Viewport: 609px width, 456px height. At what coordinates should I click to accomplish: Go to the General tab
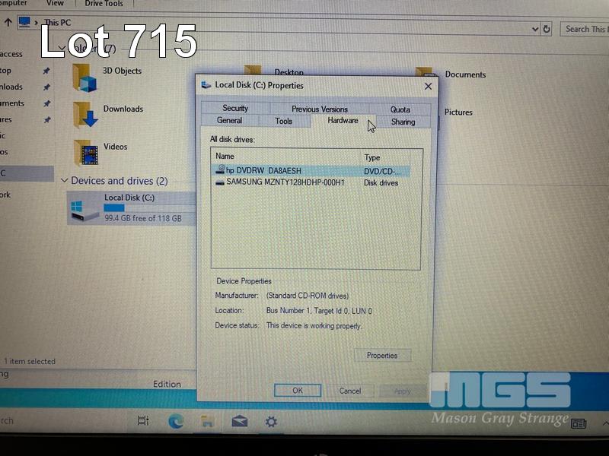[229, 120]
